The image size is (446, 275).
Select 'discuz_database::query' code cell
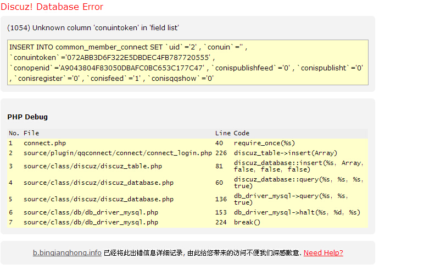coord(299,183)
